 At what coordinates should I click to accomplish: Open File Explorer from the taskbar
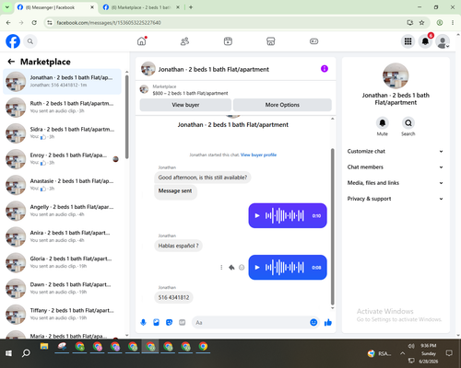click(44, 347)
